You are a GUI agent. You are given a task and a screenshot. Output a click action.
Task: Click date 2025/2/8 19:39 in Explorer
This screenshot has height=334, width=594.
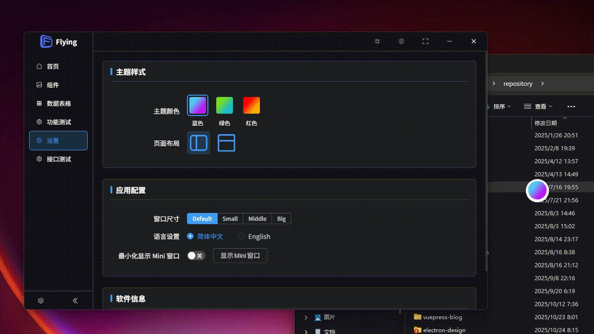point(555,148)
